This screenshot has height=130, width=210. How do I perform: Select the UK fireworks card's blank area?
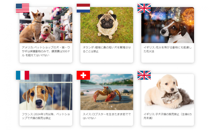167,57
